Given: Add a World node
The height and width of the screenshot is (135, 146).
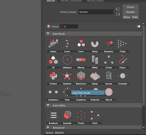Looking at the screenshot, I should click(x=109, y=92).
